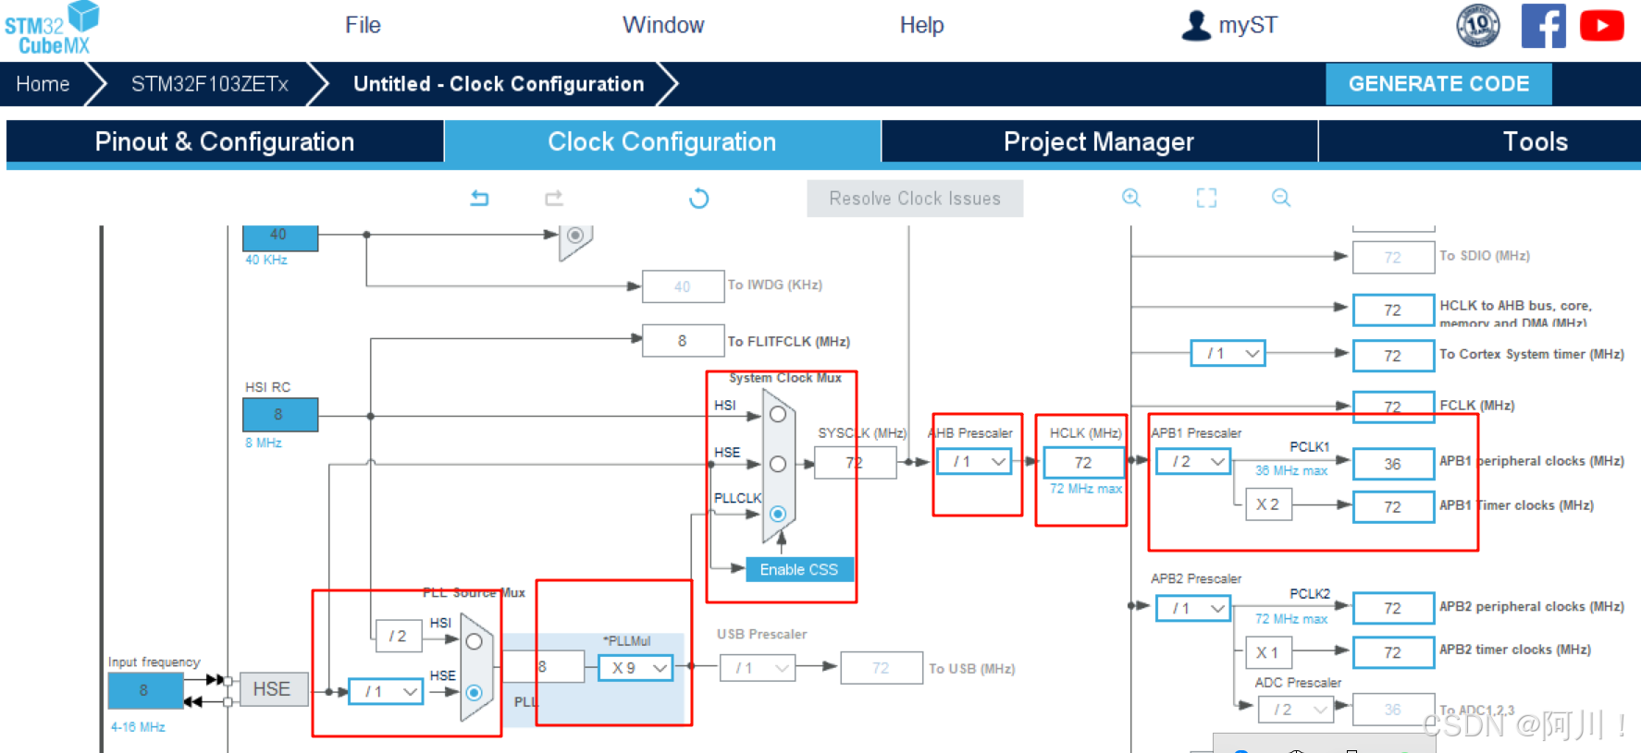Click APB2 timer clocks 72 value box
Viewport: 1641px width, 753px height.
point(1393,652)
